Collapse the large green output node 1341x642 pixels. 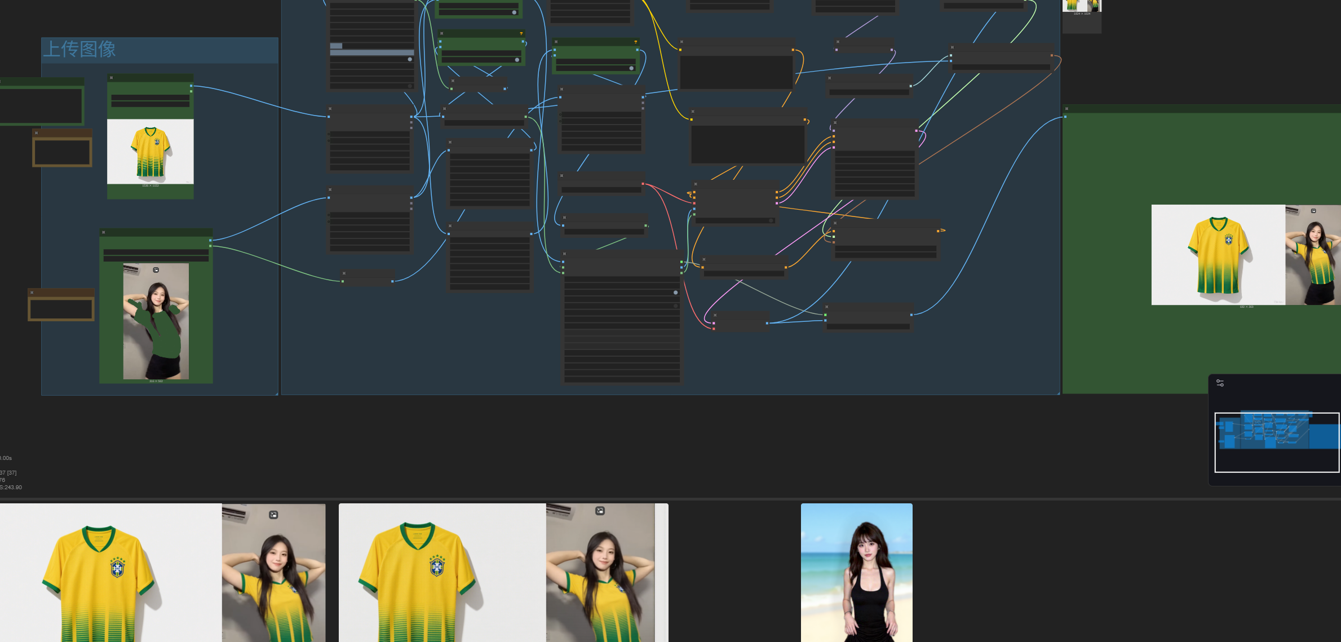click(1066, 109)
